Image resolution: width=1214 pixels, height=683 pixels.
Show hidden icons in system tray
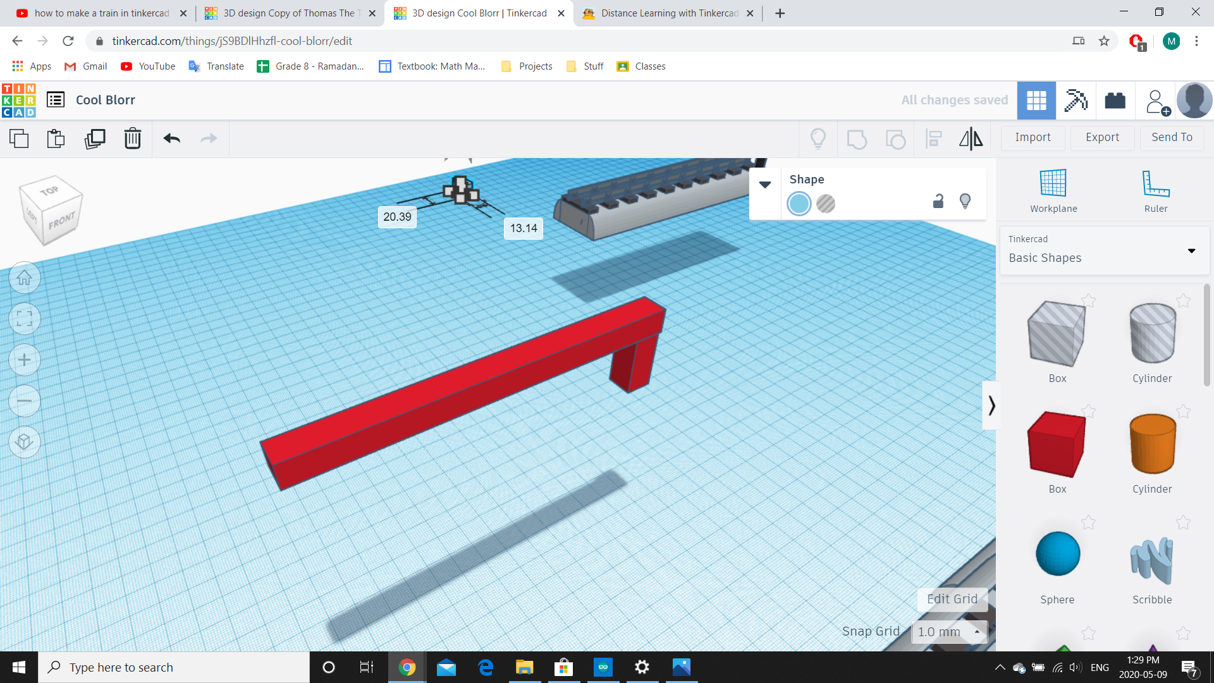pos(1000,667)
